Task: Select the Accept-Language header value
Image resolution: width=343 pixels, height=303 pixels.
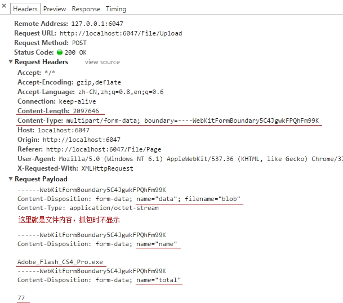Action: 121,92
